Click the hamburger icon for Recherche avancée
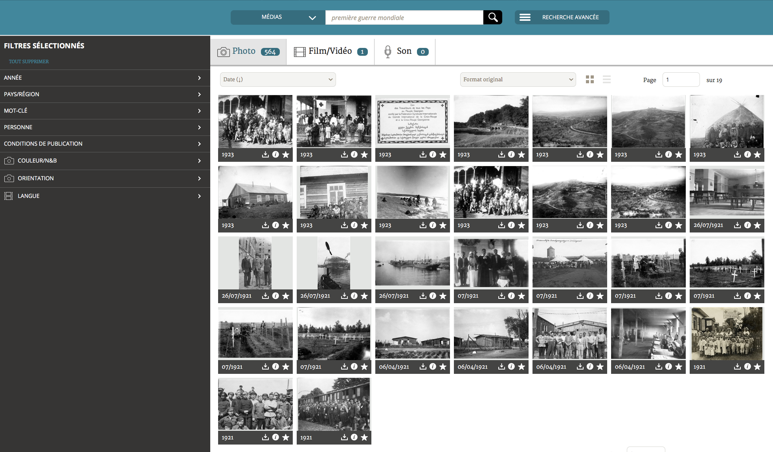Viewport: 773px width, 452px height. coord(525,17)
